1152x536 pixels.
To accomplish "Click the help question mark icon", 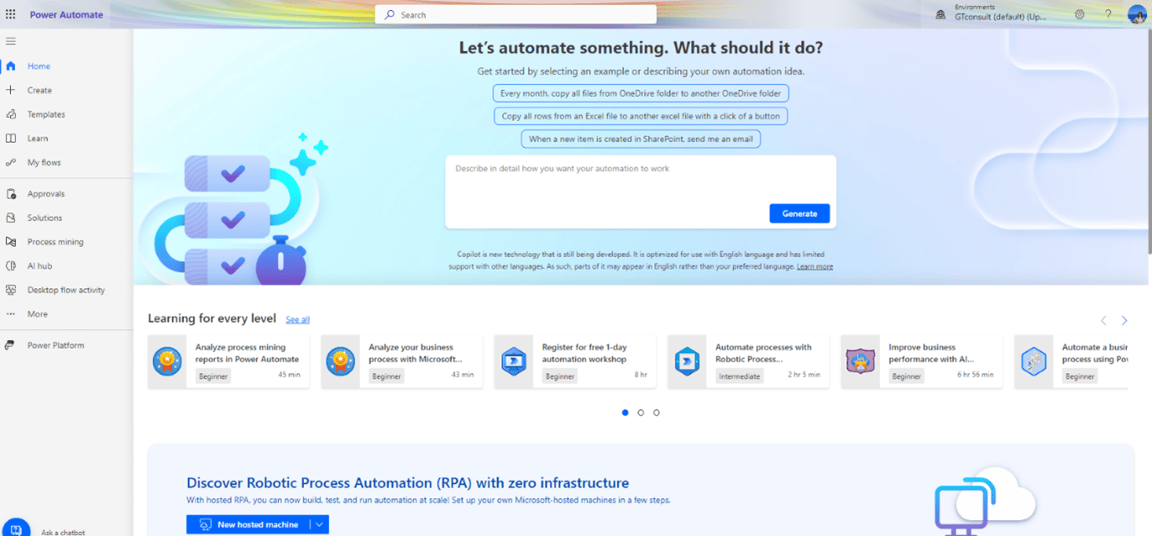I will pos(1109,14).
